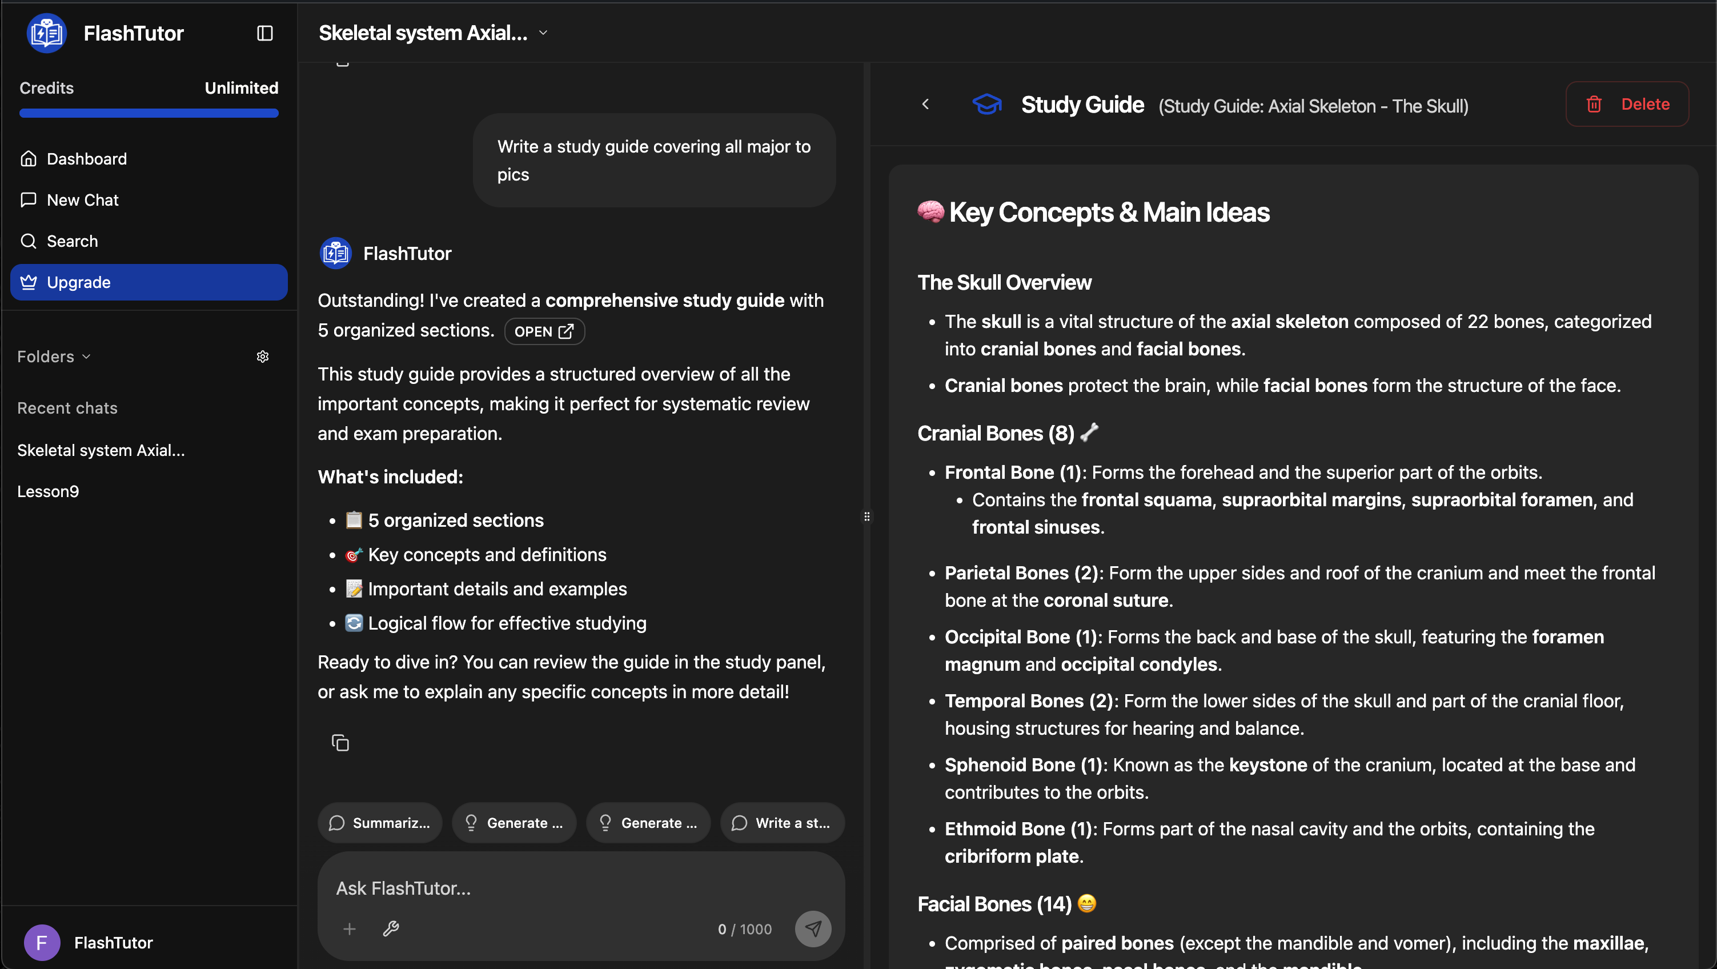Screen dimensions: 1717x969
Task: Toggle the sidebar collapse icon
Action: [264, 33]
